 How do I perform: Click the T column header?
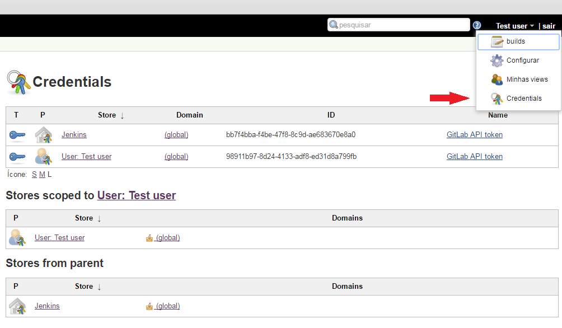click(16, 115)
